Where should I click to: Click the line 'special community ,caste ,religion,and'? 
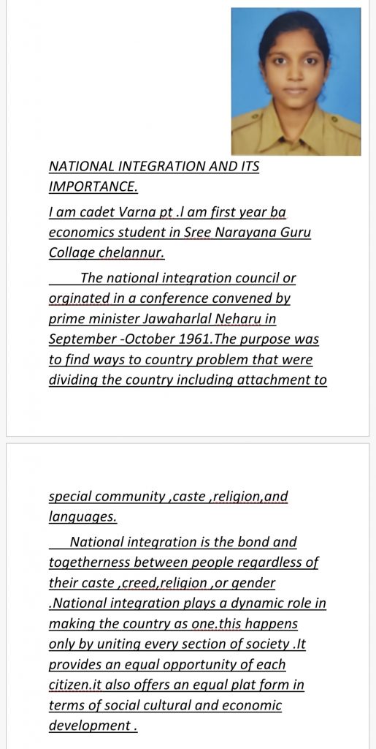click(x=169, y=497)
